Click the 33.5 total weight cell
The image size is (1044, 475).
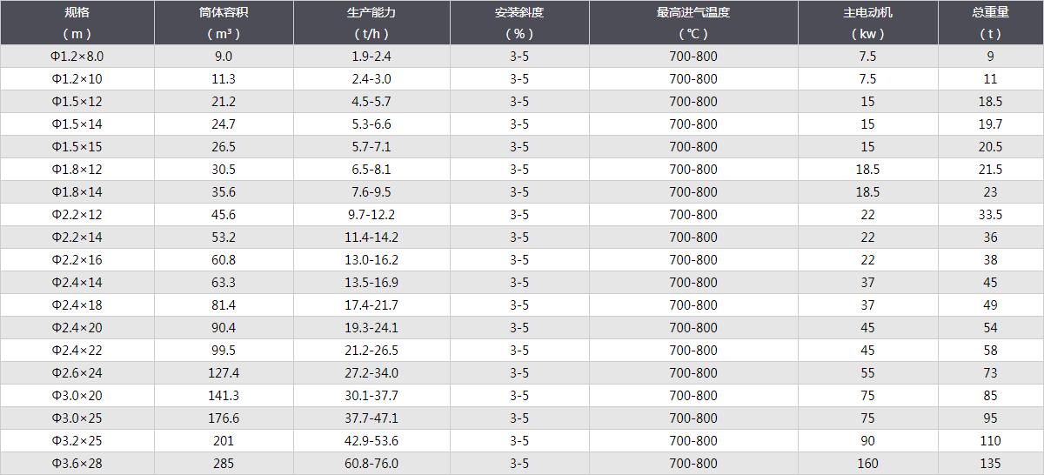[x=990, y=215]
